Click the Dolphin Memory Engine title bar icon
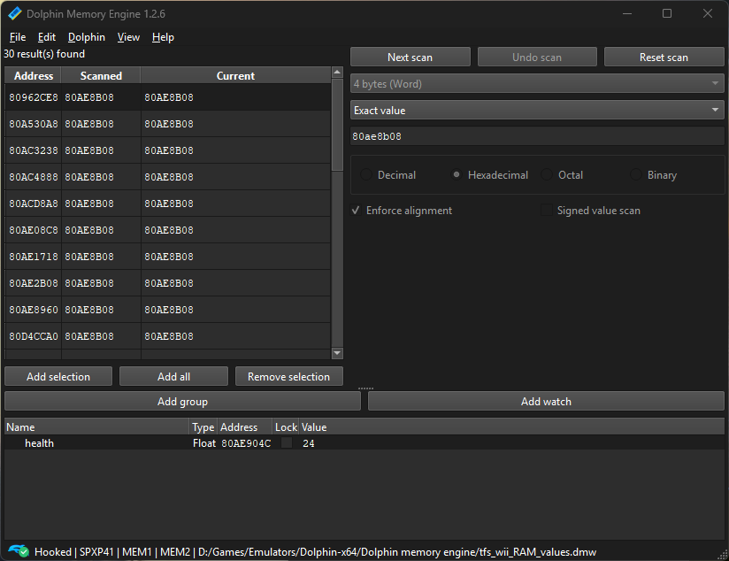Screen dimensions: 729x561 point(15,14)
